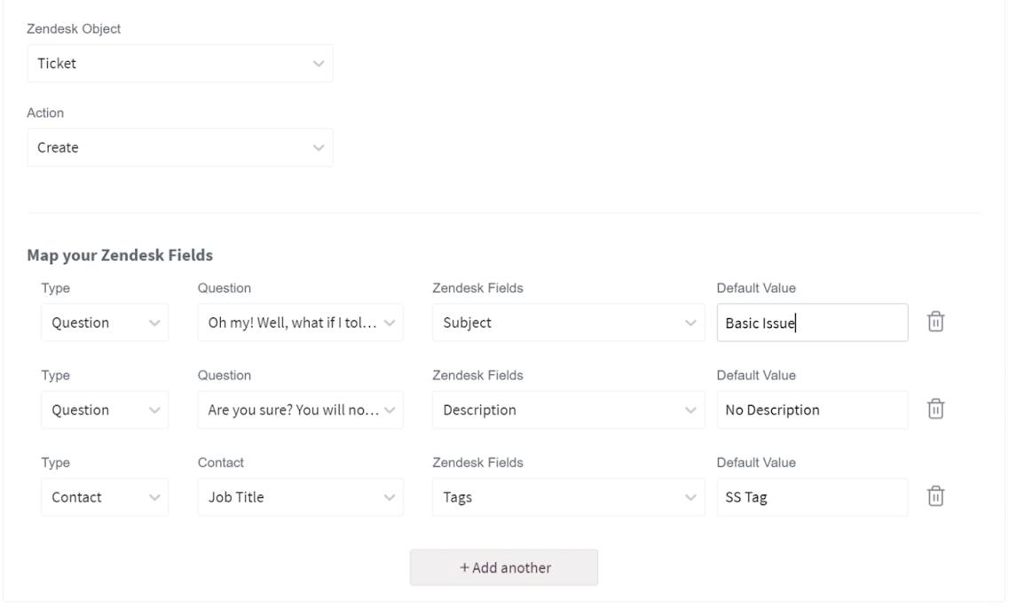This screenshot has height=608, width=1009.
Task: Open the Description Zendesk Fields dropdown
Action: (568, 410)
